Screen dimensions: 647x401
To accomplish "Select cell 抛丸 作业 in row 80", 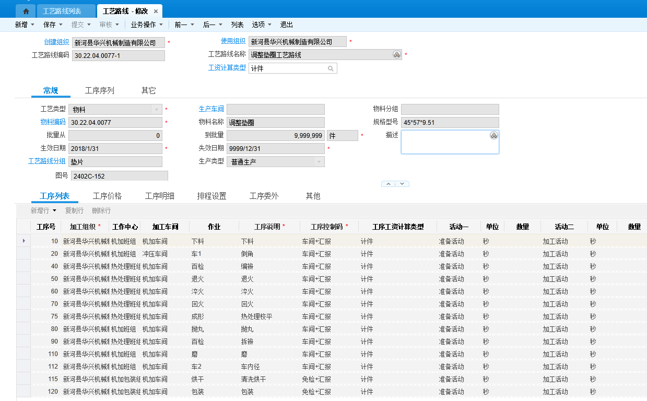I will pos(214,329).
